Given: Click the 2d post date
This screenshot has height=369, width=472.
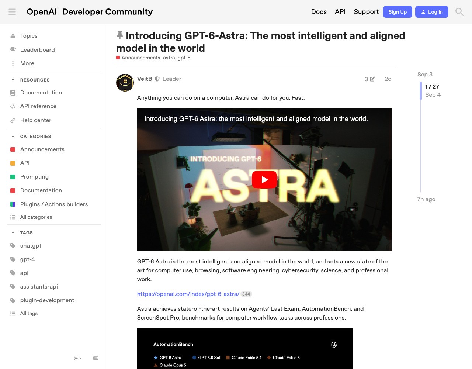Looking at the screenshot, I should tap(388, 79).
